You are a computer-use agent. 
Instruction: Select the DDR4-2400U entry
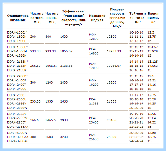(x=17, y=89)
